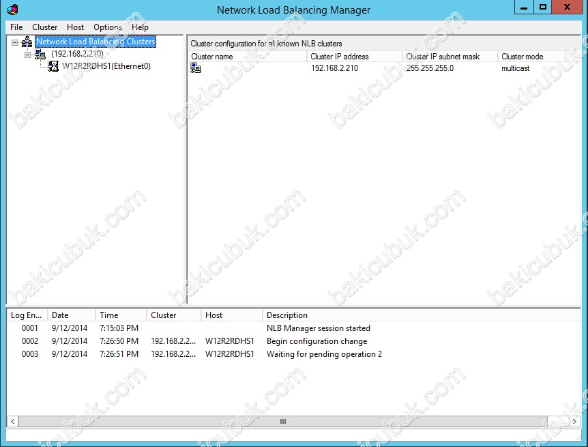The width and height of the screenshot is (588, 447).
Task: Close the Network Load Balancing Manager window
Action: tap(568, 8)
